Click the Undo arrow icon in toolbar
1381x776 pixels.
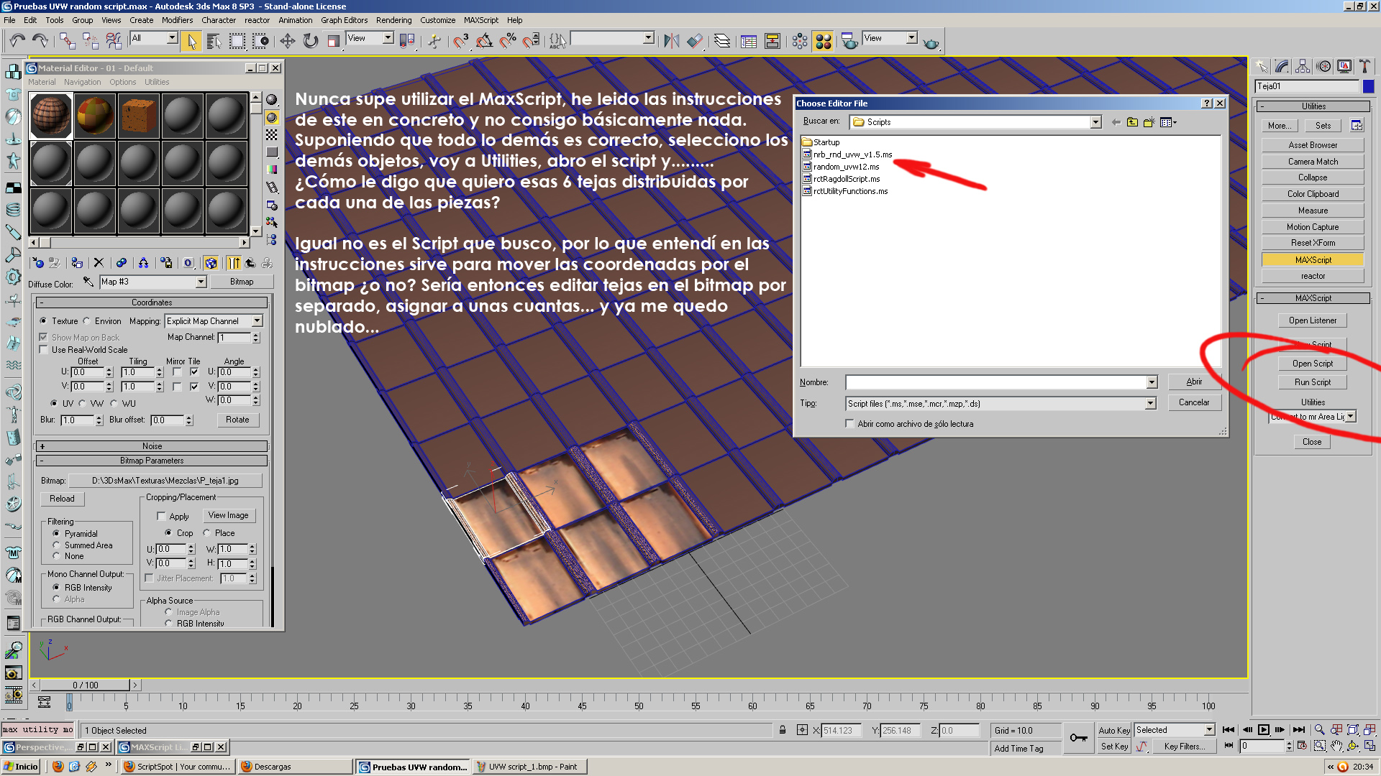[17, 41]
